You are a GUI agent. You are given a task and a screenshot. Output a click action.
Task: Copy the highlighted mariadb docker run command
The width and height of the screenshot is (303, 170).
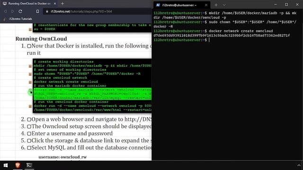pos(30,90)
